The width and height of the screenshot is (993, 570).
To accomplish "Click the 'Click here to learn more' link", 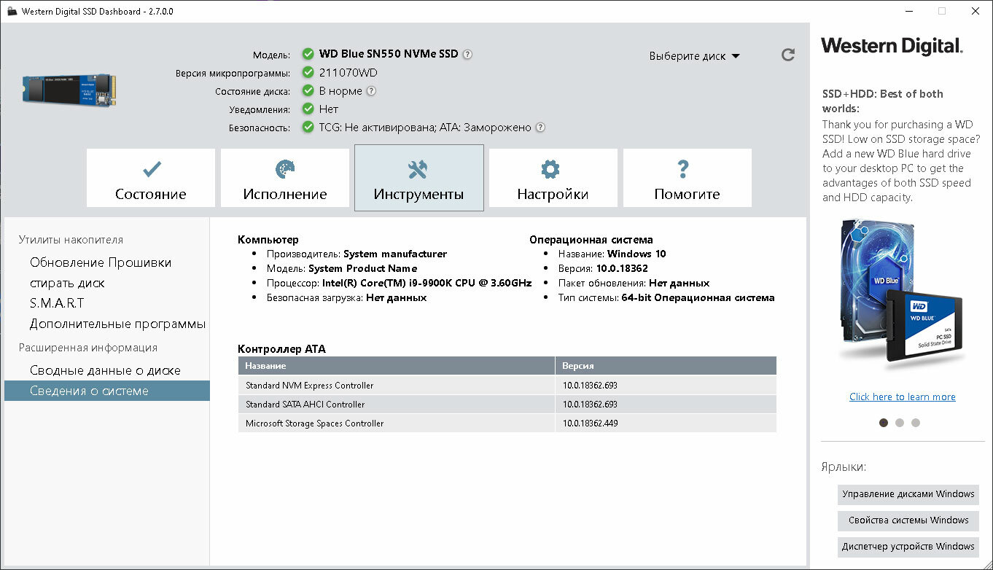I will coord(902,397).
